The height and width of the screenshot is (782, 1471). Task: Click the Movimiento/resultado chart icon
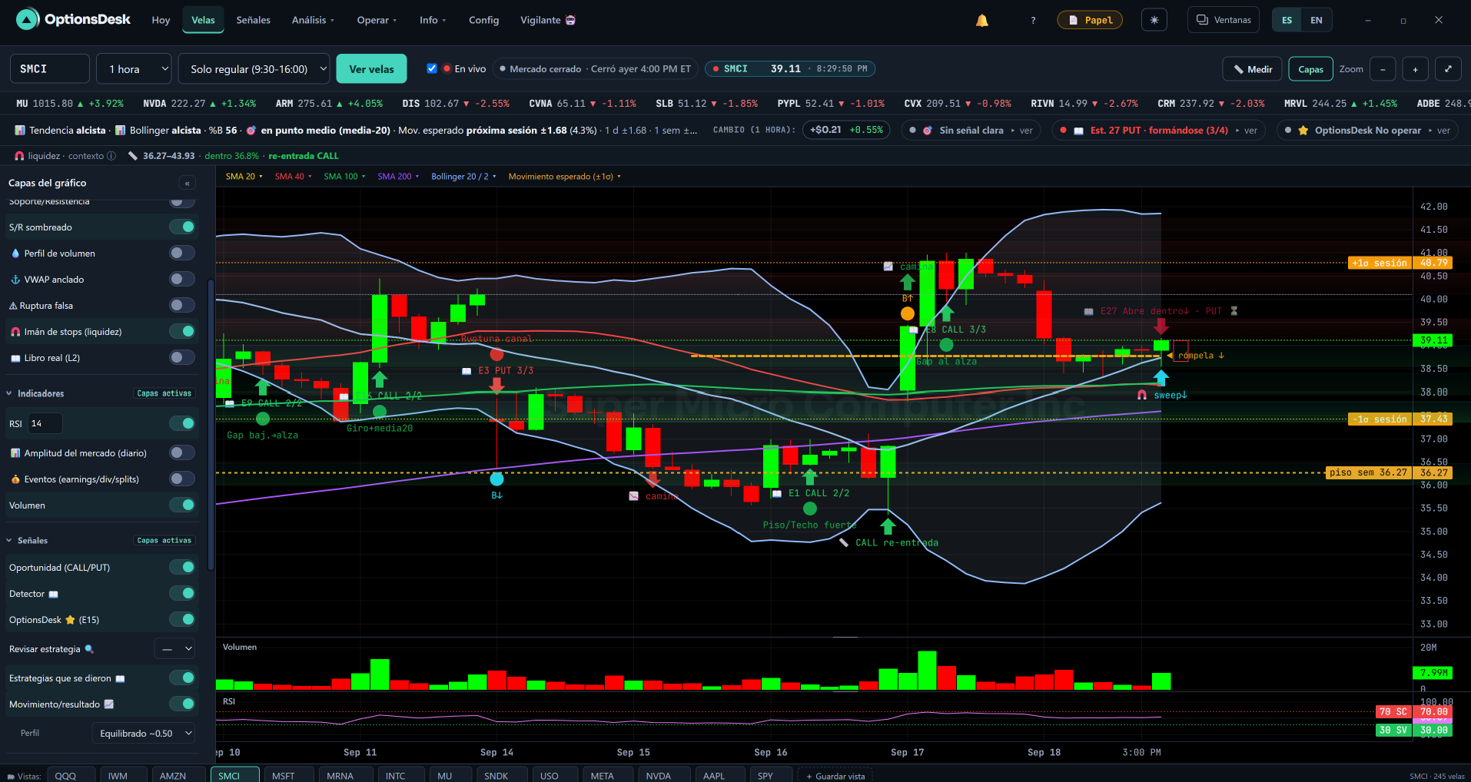tap(108, 704)
